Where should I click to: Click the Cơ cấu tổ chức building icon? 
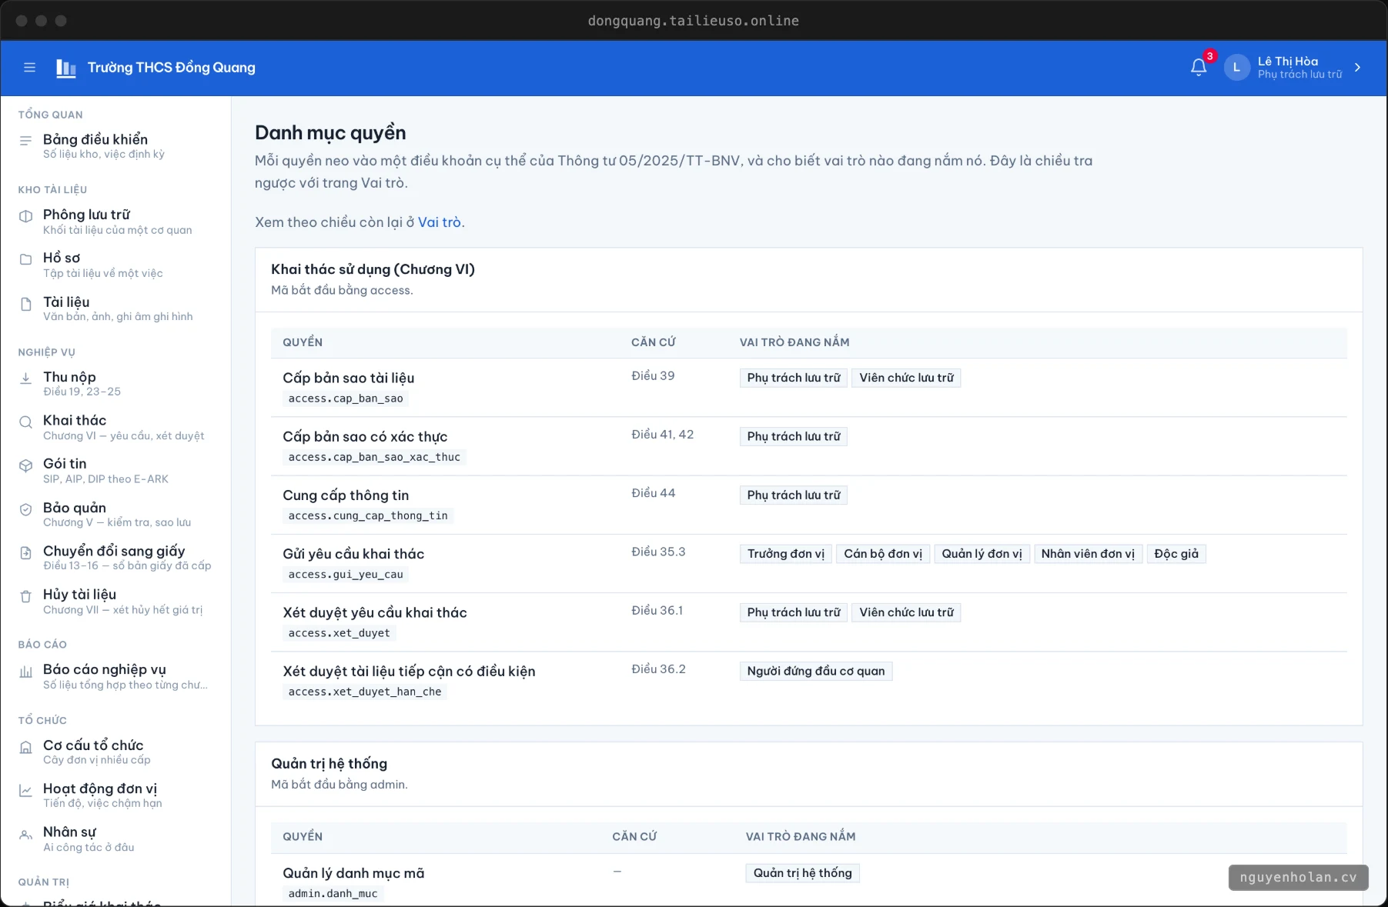click(26, 747)
